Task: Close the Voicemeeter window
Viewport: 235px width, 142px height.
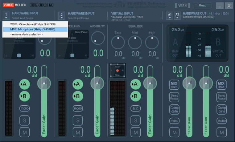Action: coord(229,6)
